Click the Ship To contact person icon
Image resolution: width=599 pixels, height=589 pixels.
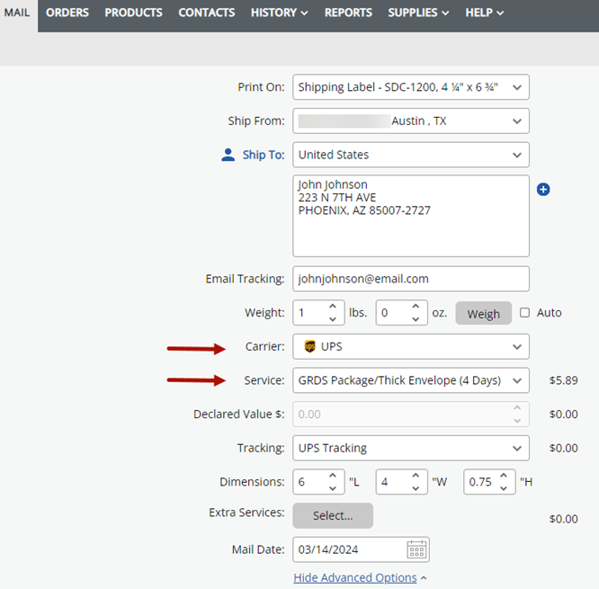coord(228,155)
